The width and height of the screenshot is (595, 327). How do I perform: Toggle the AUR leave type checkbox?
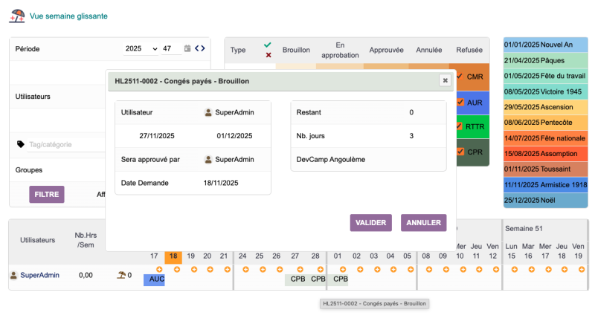pos(460,102)
